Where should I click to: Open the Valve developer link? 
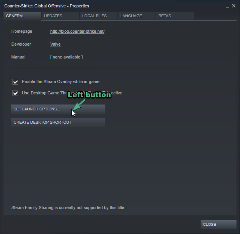55,44
